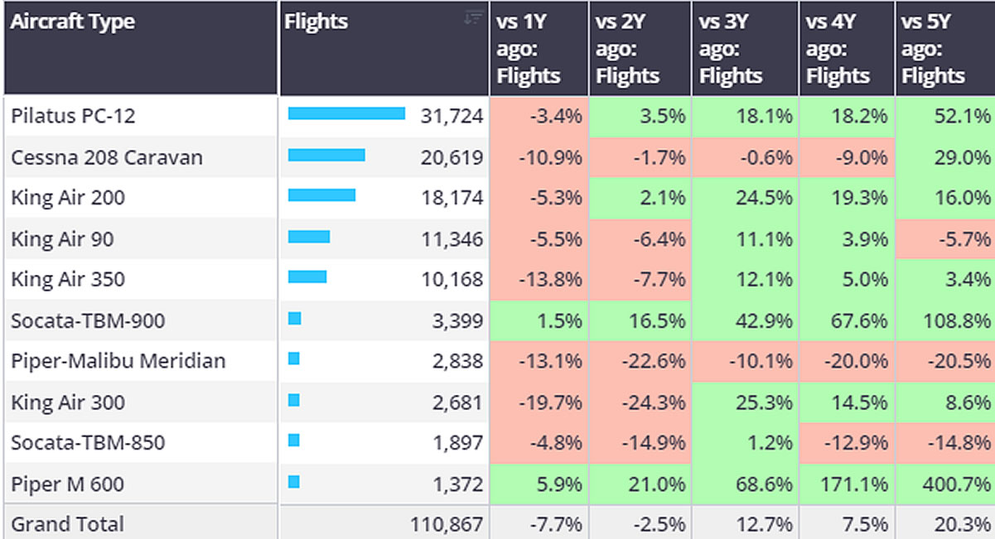
Task: Click the -10.9% cell for Cessna 208 Caravan
Action: click(x=539, y=157)
